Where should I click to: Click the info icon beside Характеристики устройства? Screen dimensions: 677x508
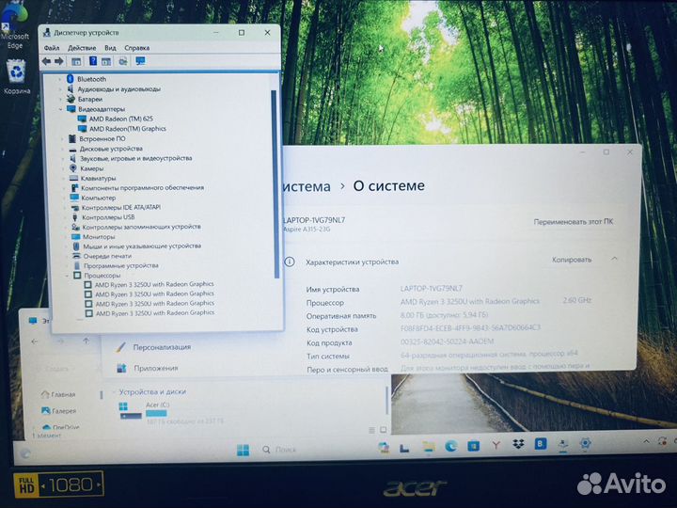pyautogui.click(x=290, y=262)
